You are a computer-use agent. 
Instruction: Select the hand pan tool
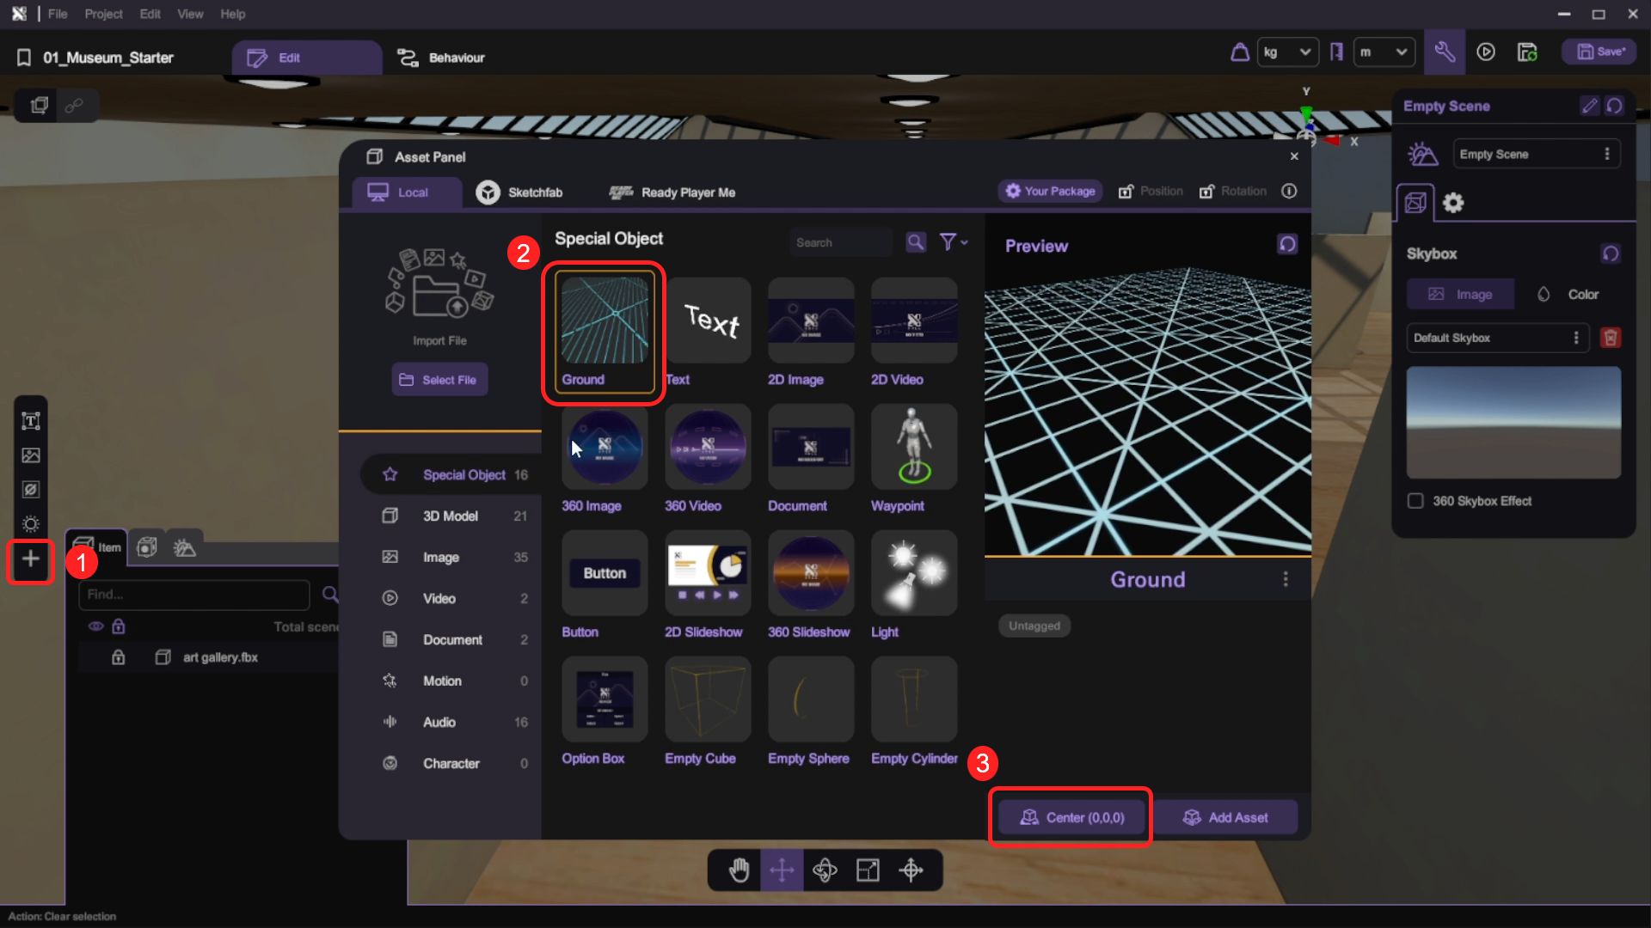click(x=739, y=870)
